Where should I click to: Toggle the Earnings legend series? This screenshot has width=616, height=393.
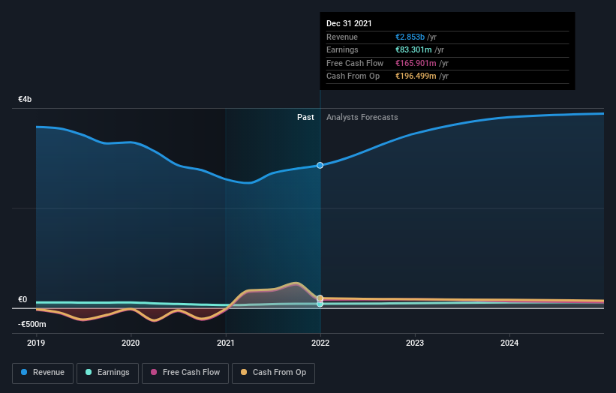[x=107, y=373]
